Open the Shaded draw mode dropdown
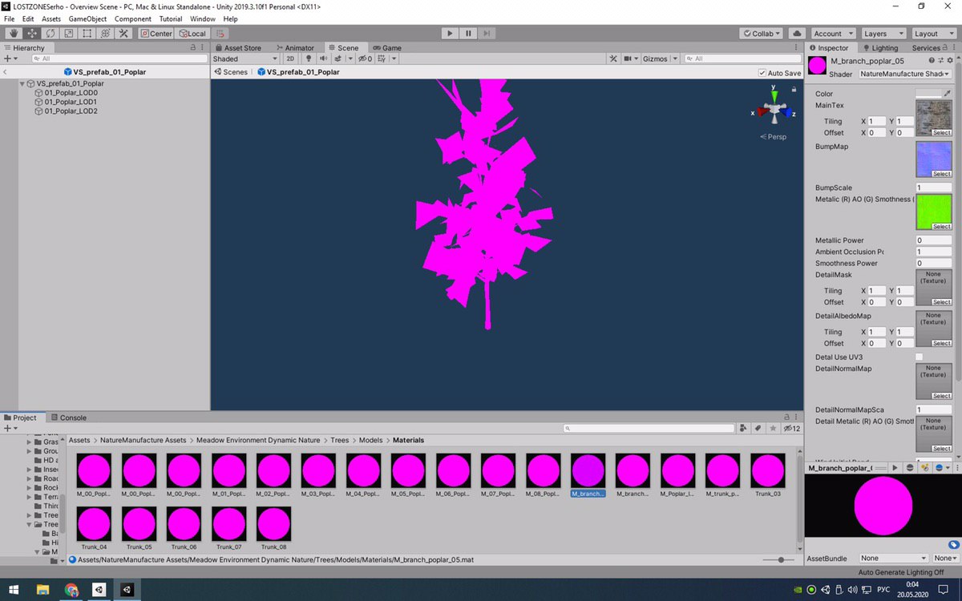This screenshot has width=962, height=601. coord(245,58)
